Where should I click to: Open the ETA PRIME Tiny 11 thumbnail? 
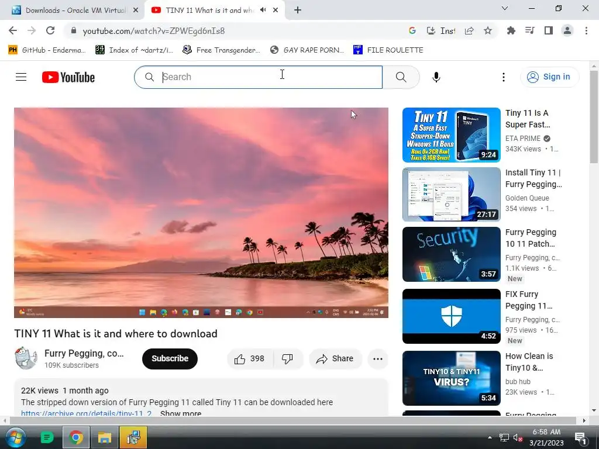[451, 135]
